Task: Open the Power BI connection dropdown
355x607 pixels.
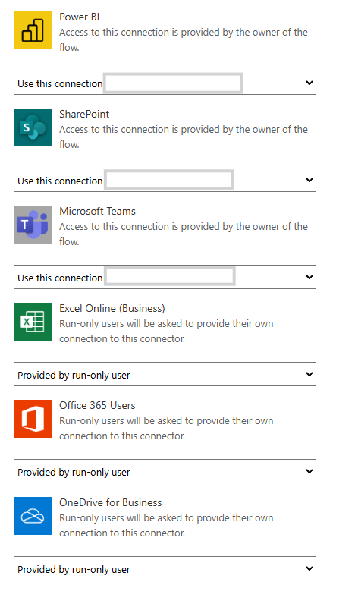Action: point(165,83)
